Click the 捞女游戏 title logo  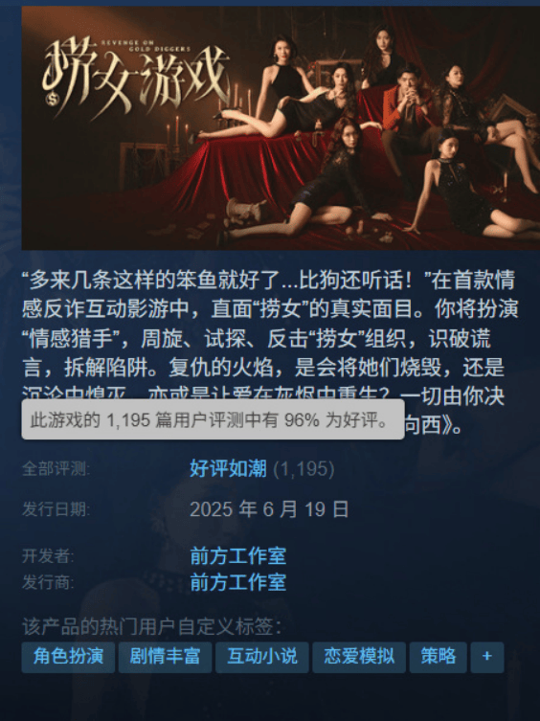(x=136, y=79)
